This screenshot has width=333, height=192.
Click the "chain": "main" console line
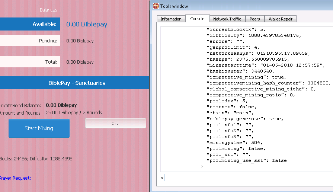pos(230,113)
